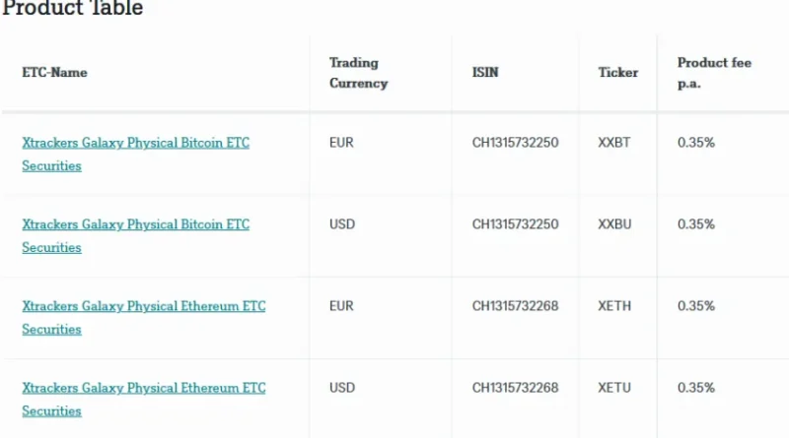
Task: Open the Ethereum ETC link in the XETU row
Action: (x=143, y=388)
